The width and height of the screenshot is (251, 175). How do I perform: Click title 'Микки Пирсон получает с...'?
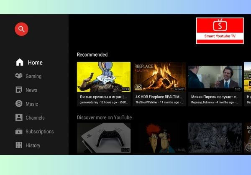pyautogui.click(x=215, y=97)
